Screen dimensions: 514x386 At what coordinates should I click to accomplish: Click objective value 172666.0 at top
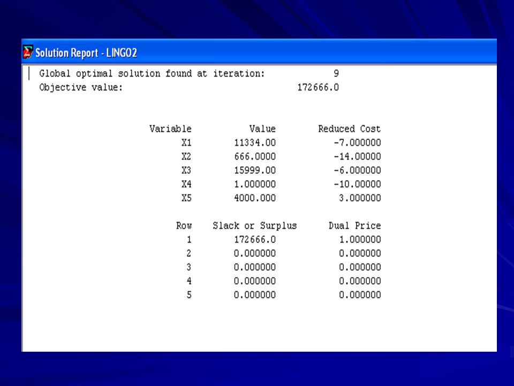pyautogui.click(x=318, y=87)
